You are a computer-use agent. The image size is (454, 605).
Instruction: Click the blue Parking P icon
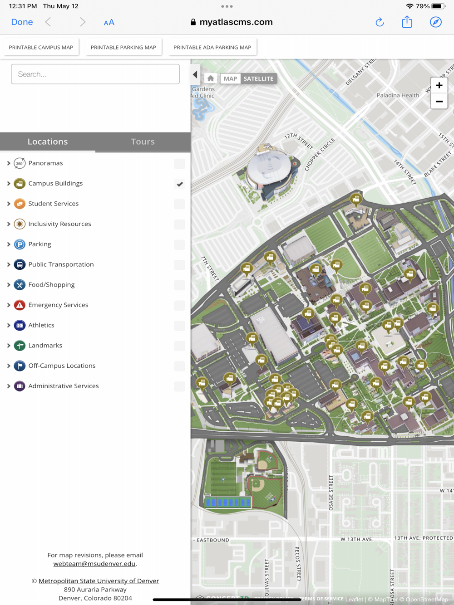(20, 244)
